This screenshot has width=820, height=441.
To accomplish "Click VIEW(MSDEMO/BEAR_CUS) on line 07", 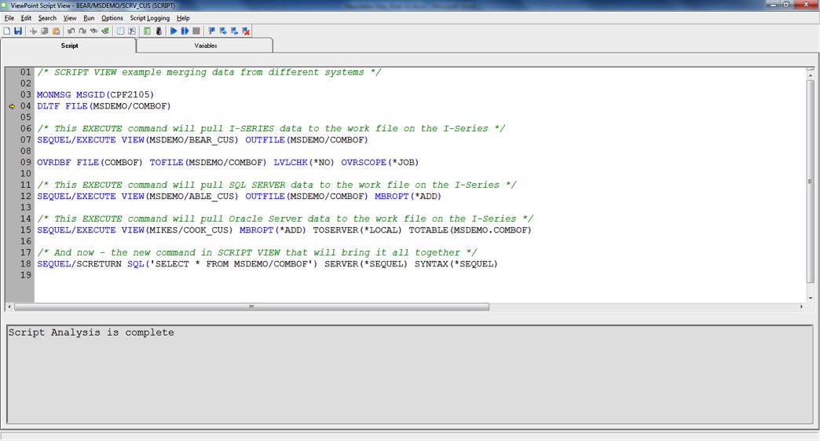I will [180, 140].
